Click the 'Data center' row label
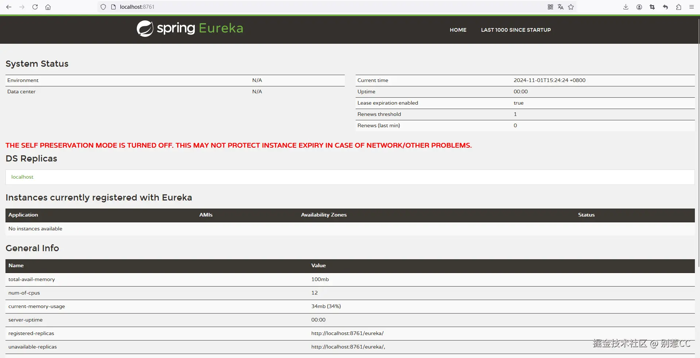Screen dimensions: 700x358 pos(21,92)
